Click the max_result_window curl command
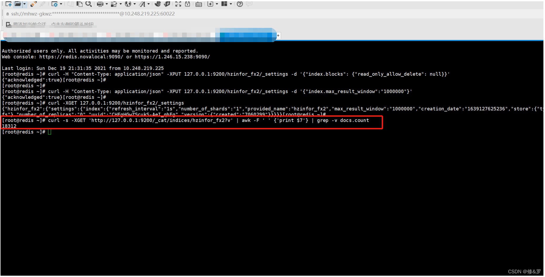545x277 pixels. click(x=230, y=92)
